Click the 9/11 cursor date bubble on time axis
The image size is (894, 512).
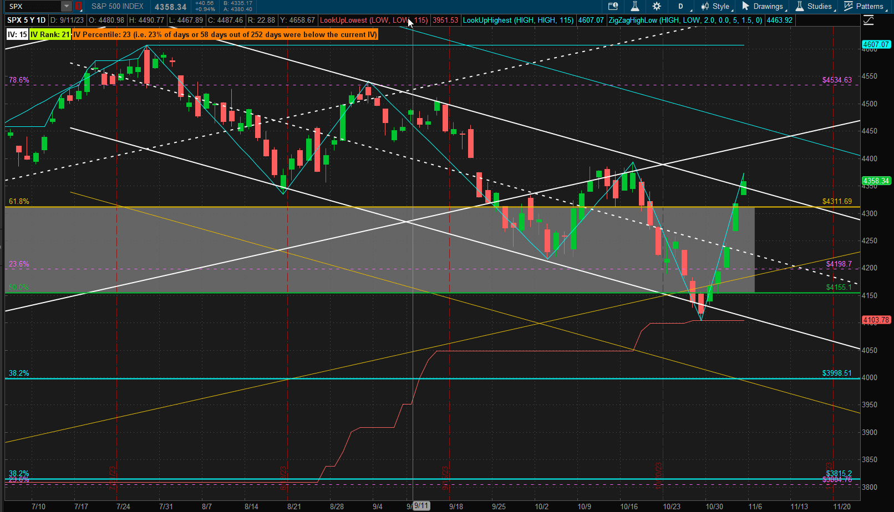coord(421,505)
